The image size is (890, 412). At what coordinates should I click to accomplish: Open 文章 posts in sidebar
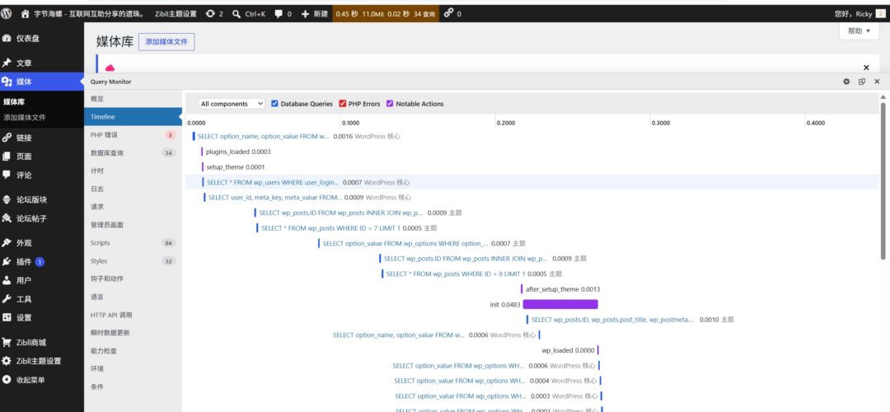point(42,63)
